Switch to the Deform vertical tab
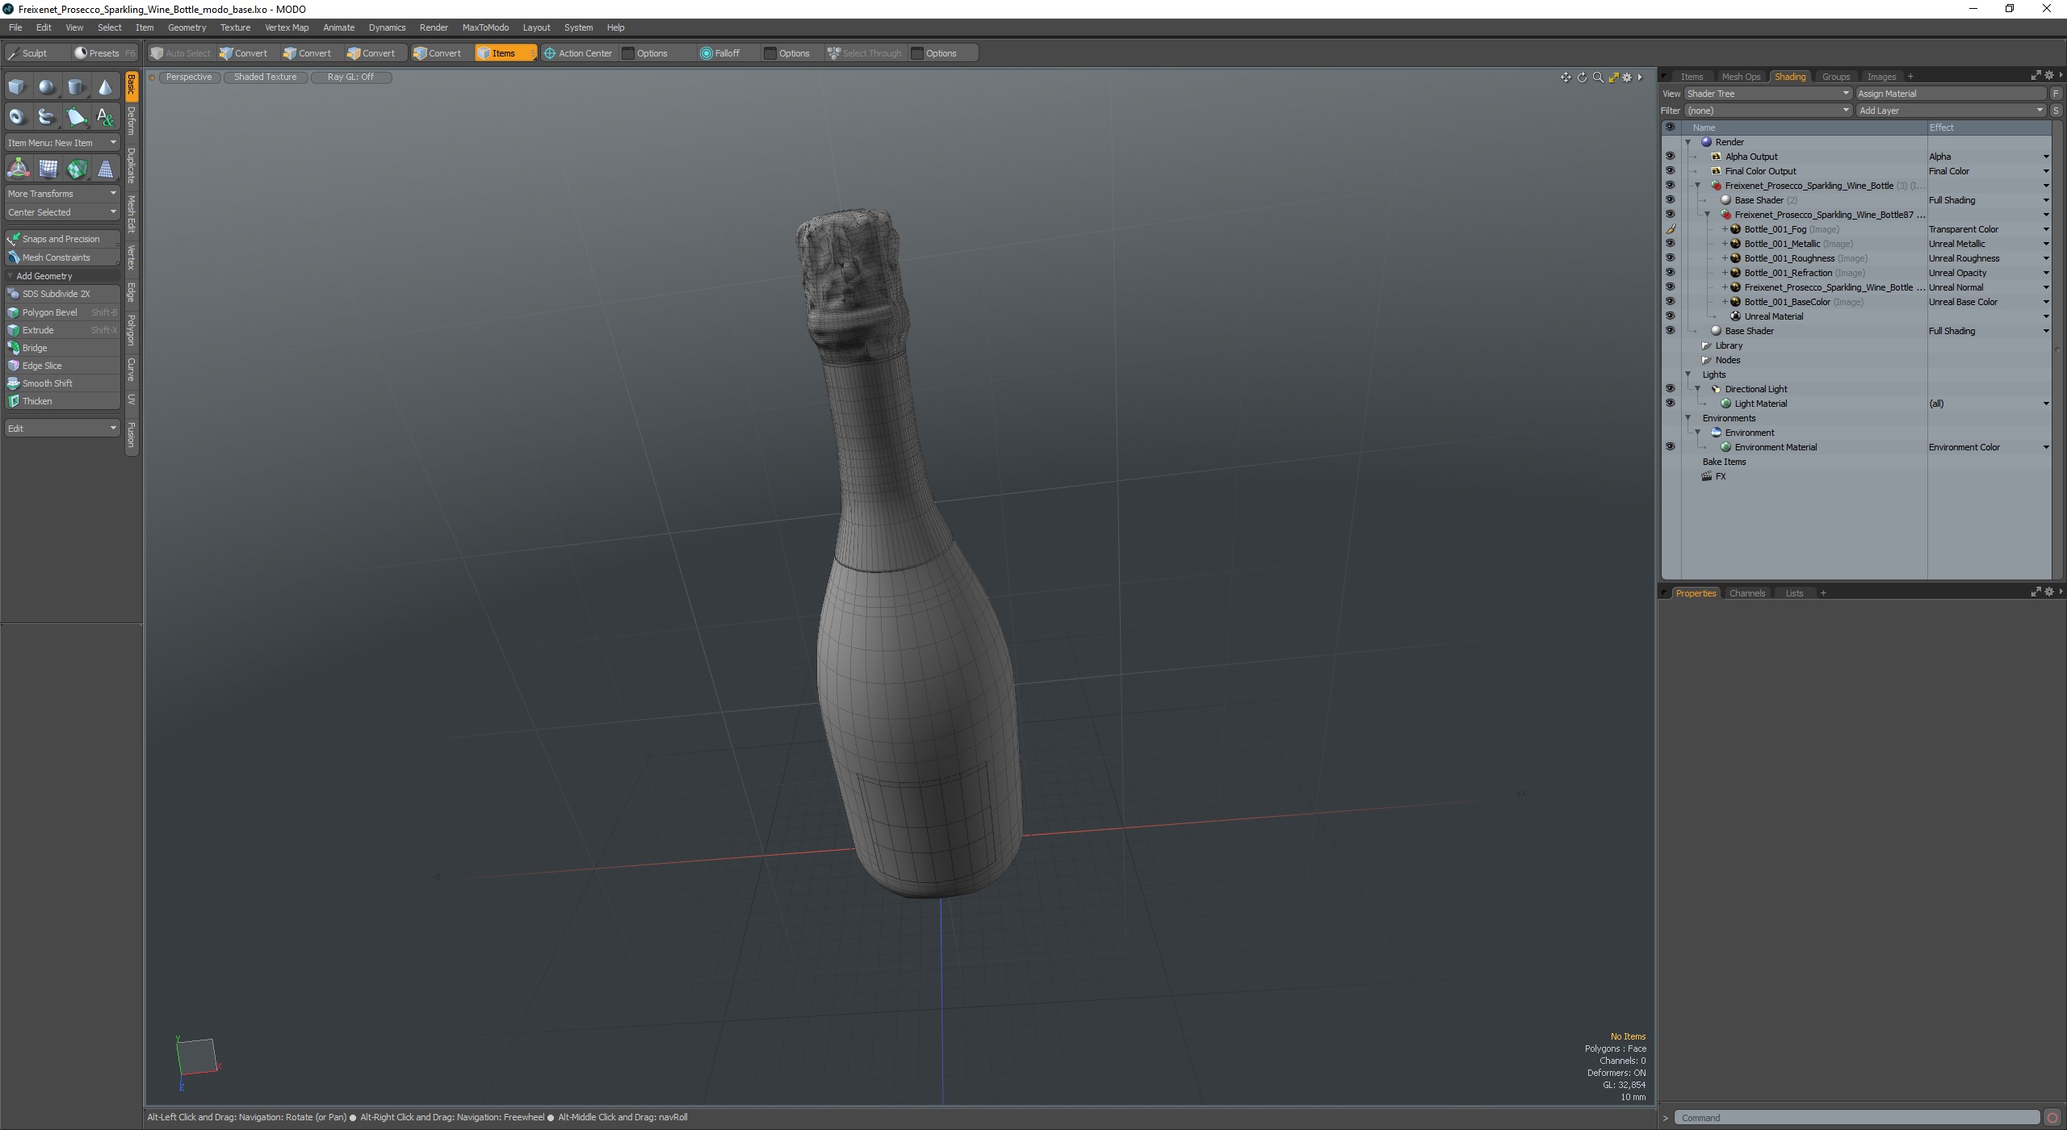 (x=132, y=121)
